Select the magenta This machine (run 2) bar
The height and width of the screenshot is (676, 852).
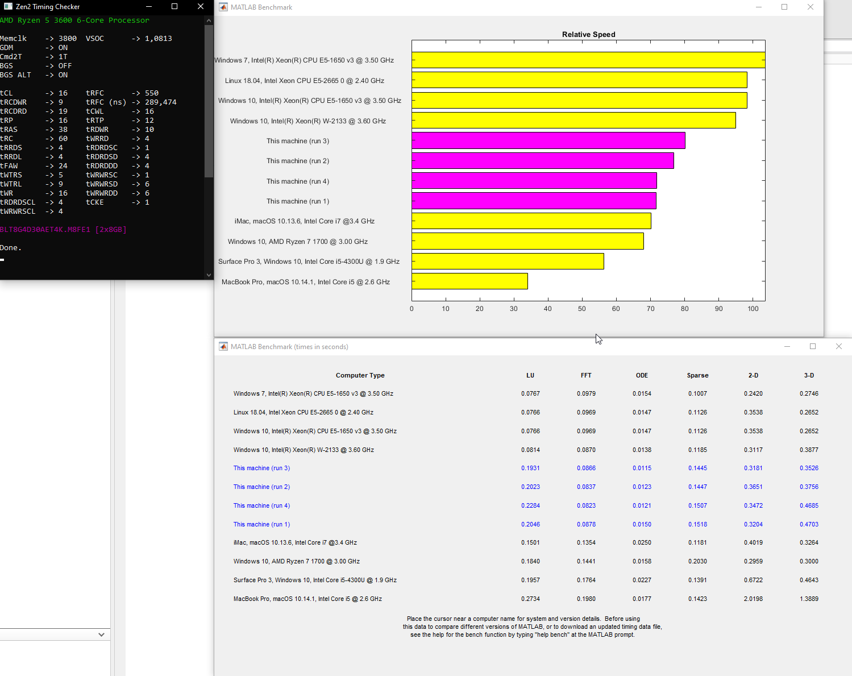coord(543,160)
